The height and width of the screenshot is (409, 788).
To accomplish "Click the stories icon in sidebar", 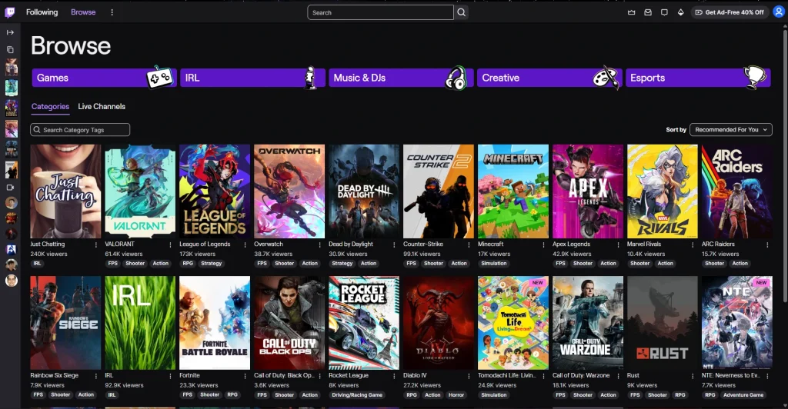I will [10, 49].
